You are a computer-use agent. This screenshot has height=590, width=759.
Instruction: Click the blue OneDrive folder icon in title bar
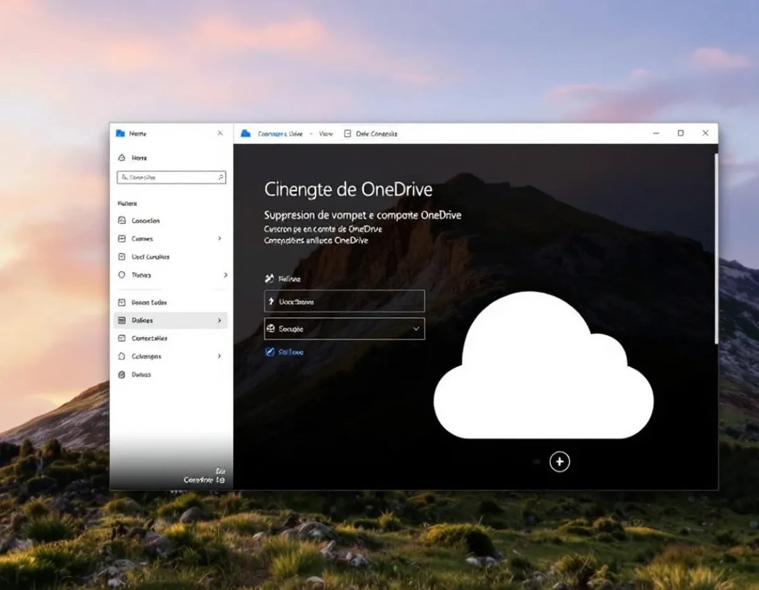[246, 133]
